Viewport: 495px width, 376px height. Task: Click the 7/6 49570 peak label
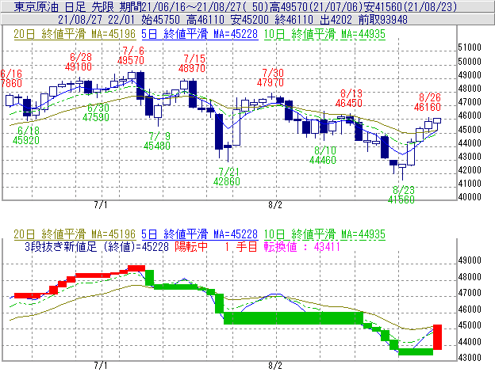pyautogui.click(x=131, y=55)
